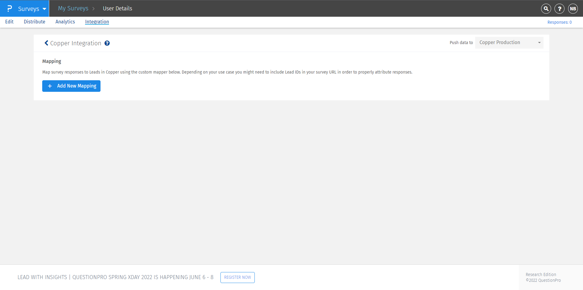583x290 pixels.
Task: Click the back arrow beside Copper Integration
Action: click(x=46, y=43)
